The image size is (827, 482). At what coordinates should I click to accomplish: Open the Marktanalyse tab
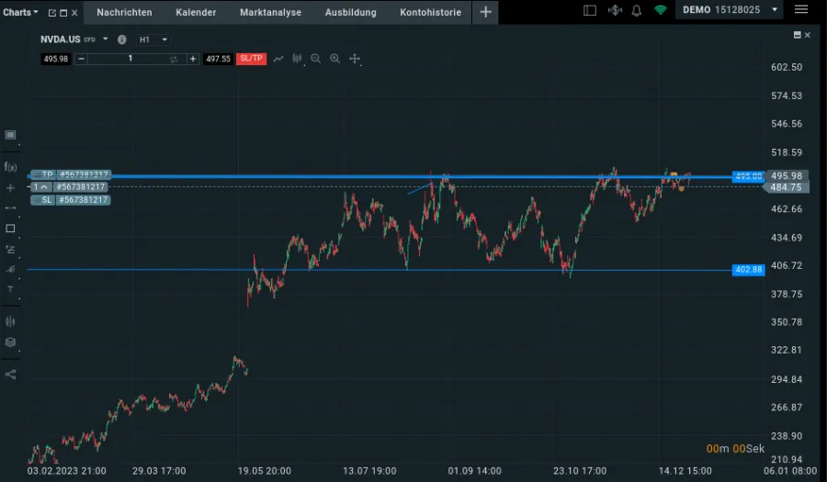pyautogui.click(x=270, y=12)
